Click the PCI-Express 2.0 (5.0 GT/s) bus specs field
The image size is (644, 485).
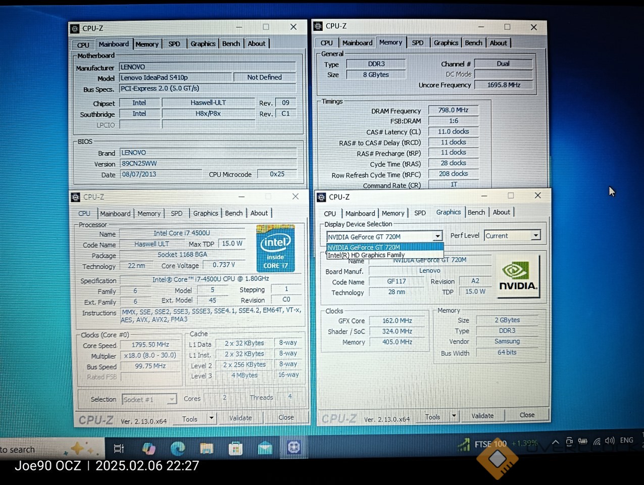208,88
